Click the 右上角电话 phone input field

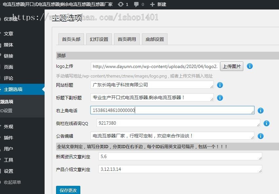(172, 111)
